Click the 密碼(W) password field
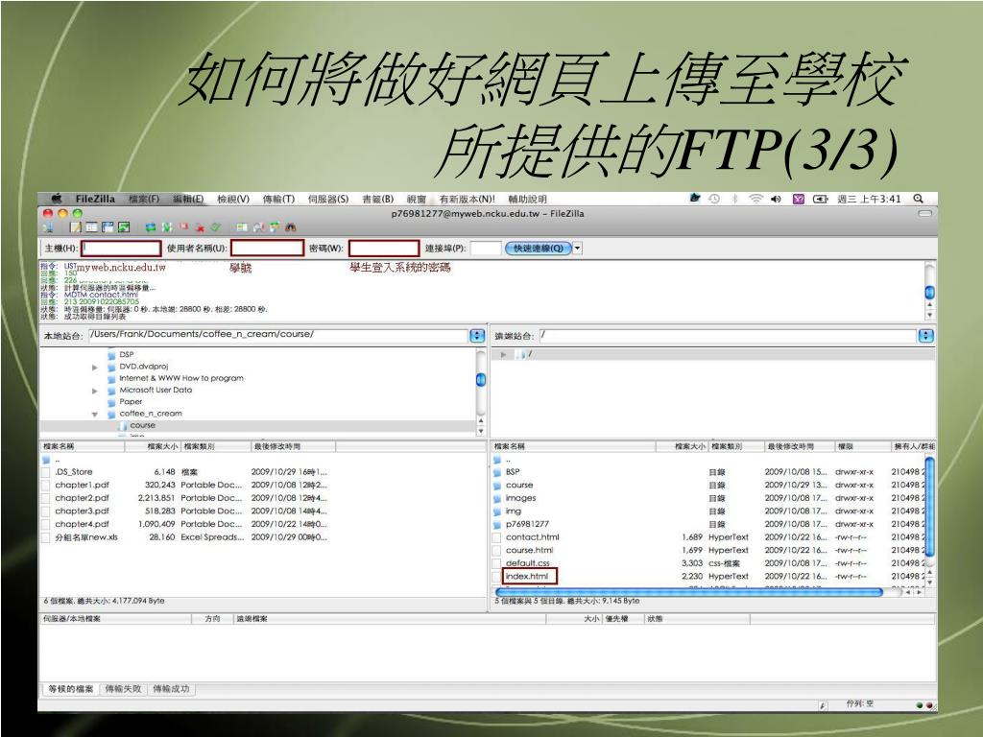This screenshot has width=983, height=737. (384, 249)
